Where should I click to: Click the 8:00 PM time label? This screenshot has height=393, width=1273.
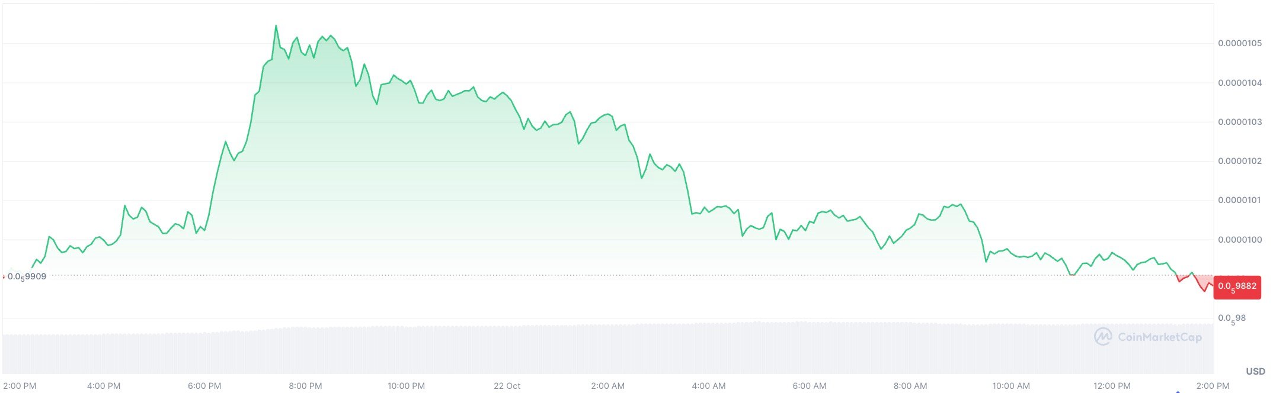pos(305,386)
